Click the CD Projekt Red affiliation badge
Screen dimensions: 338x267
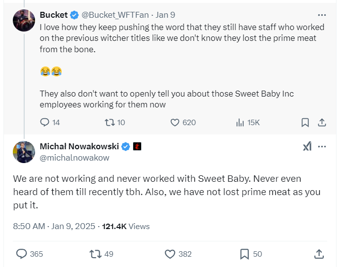point(138,147)
